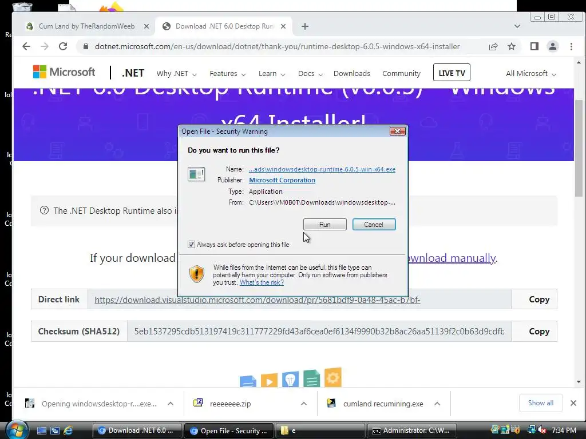Click Cancel in the security warning

tap(374, 224)
